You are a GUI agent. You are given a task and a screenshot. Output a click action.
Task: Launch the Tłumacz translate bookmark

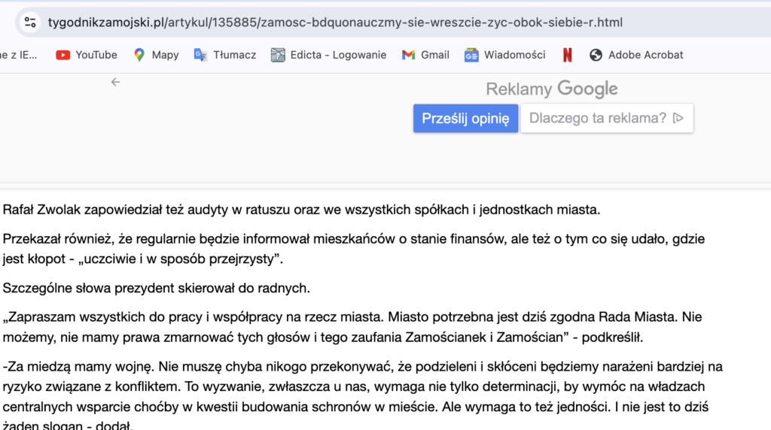(224, 55)
